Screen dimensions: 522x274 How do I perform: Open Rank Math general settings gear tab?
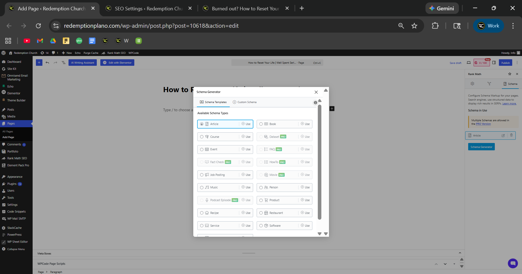click(x=472, y=84)
